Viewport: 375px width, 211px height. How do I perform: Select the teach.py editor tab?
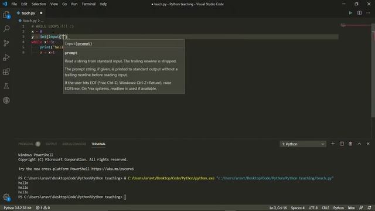click(x=28, y=13)
